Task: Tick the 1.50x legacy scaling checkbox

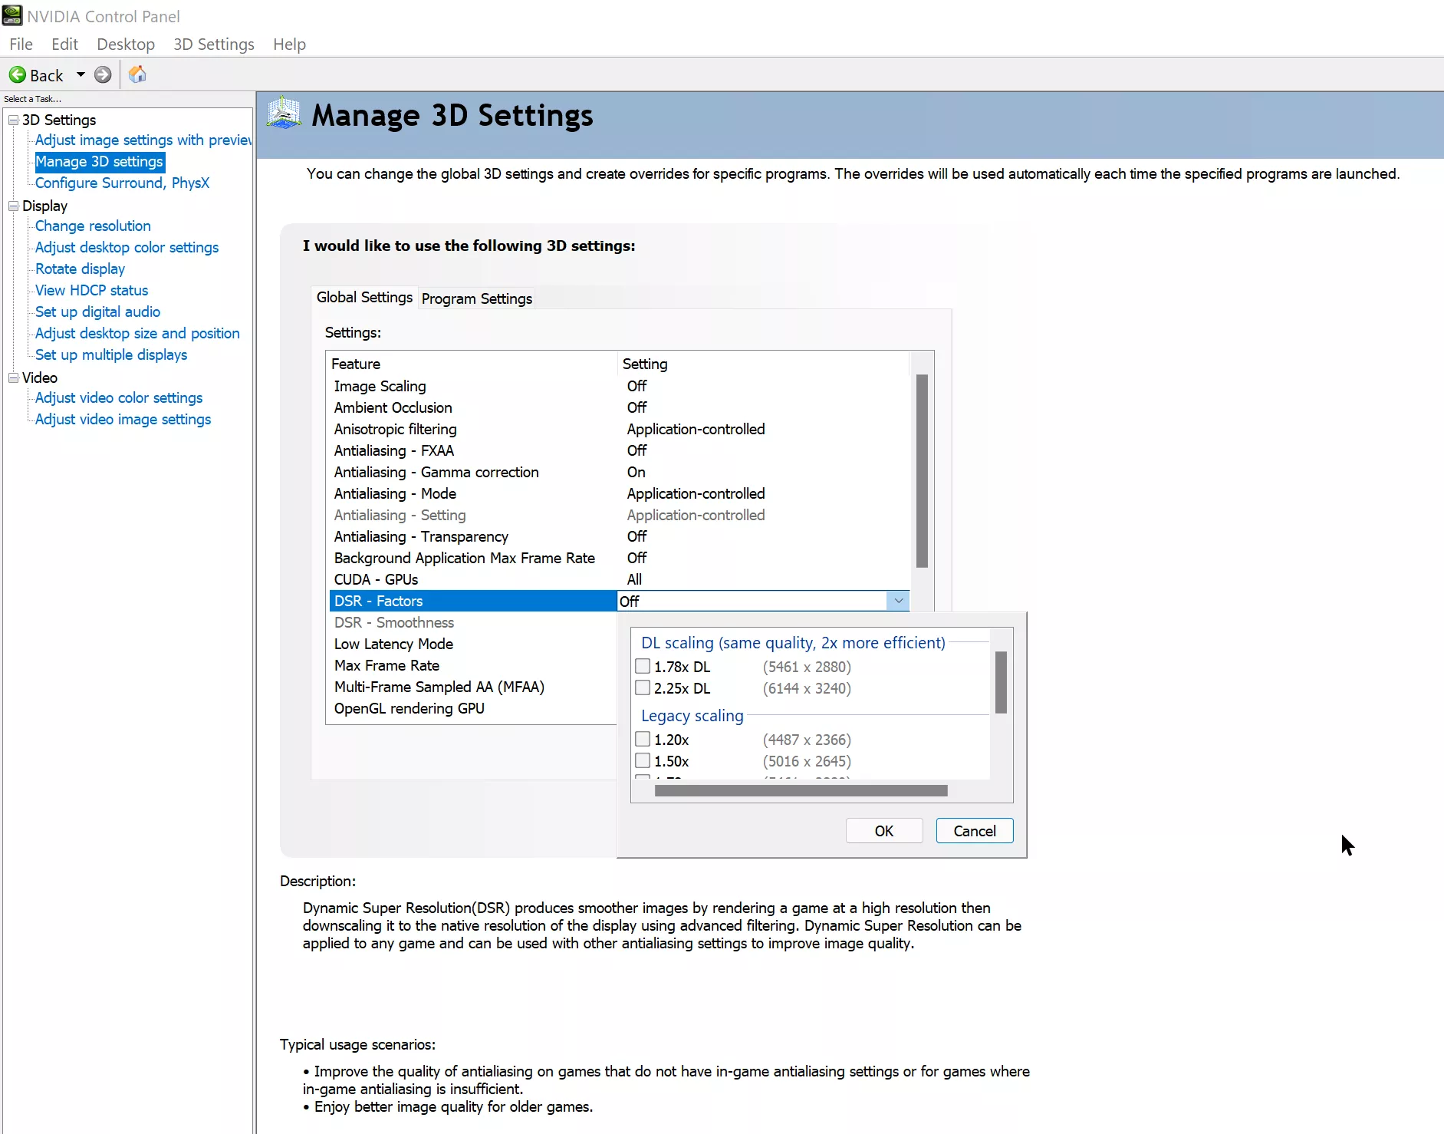Action: [643, 760]
